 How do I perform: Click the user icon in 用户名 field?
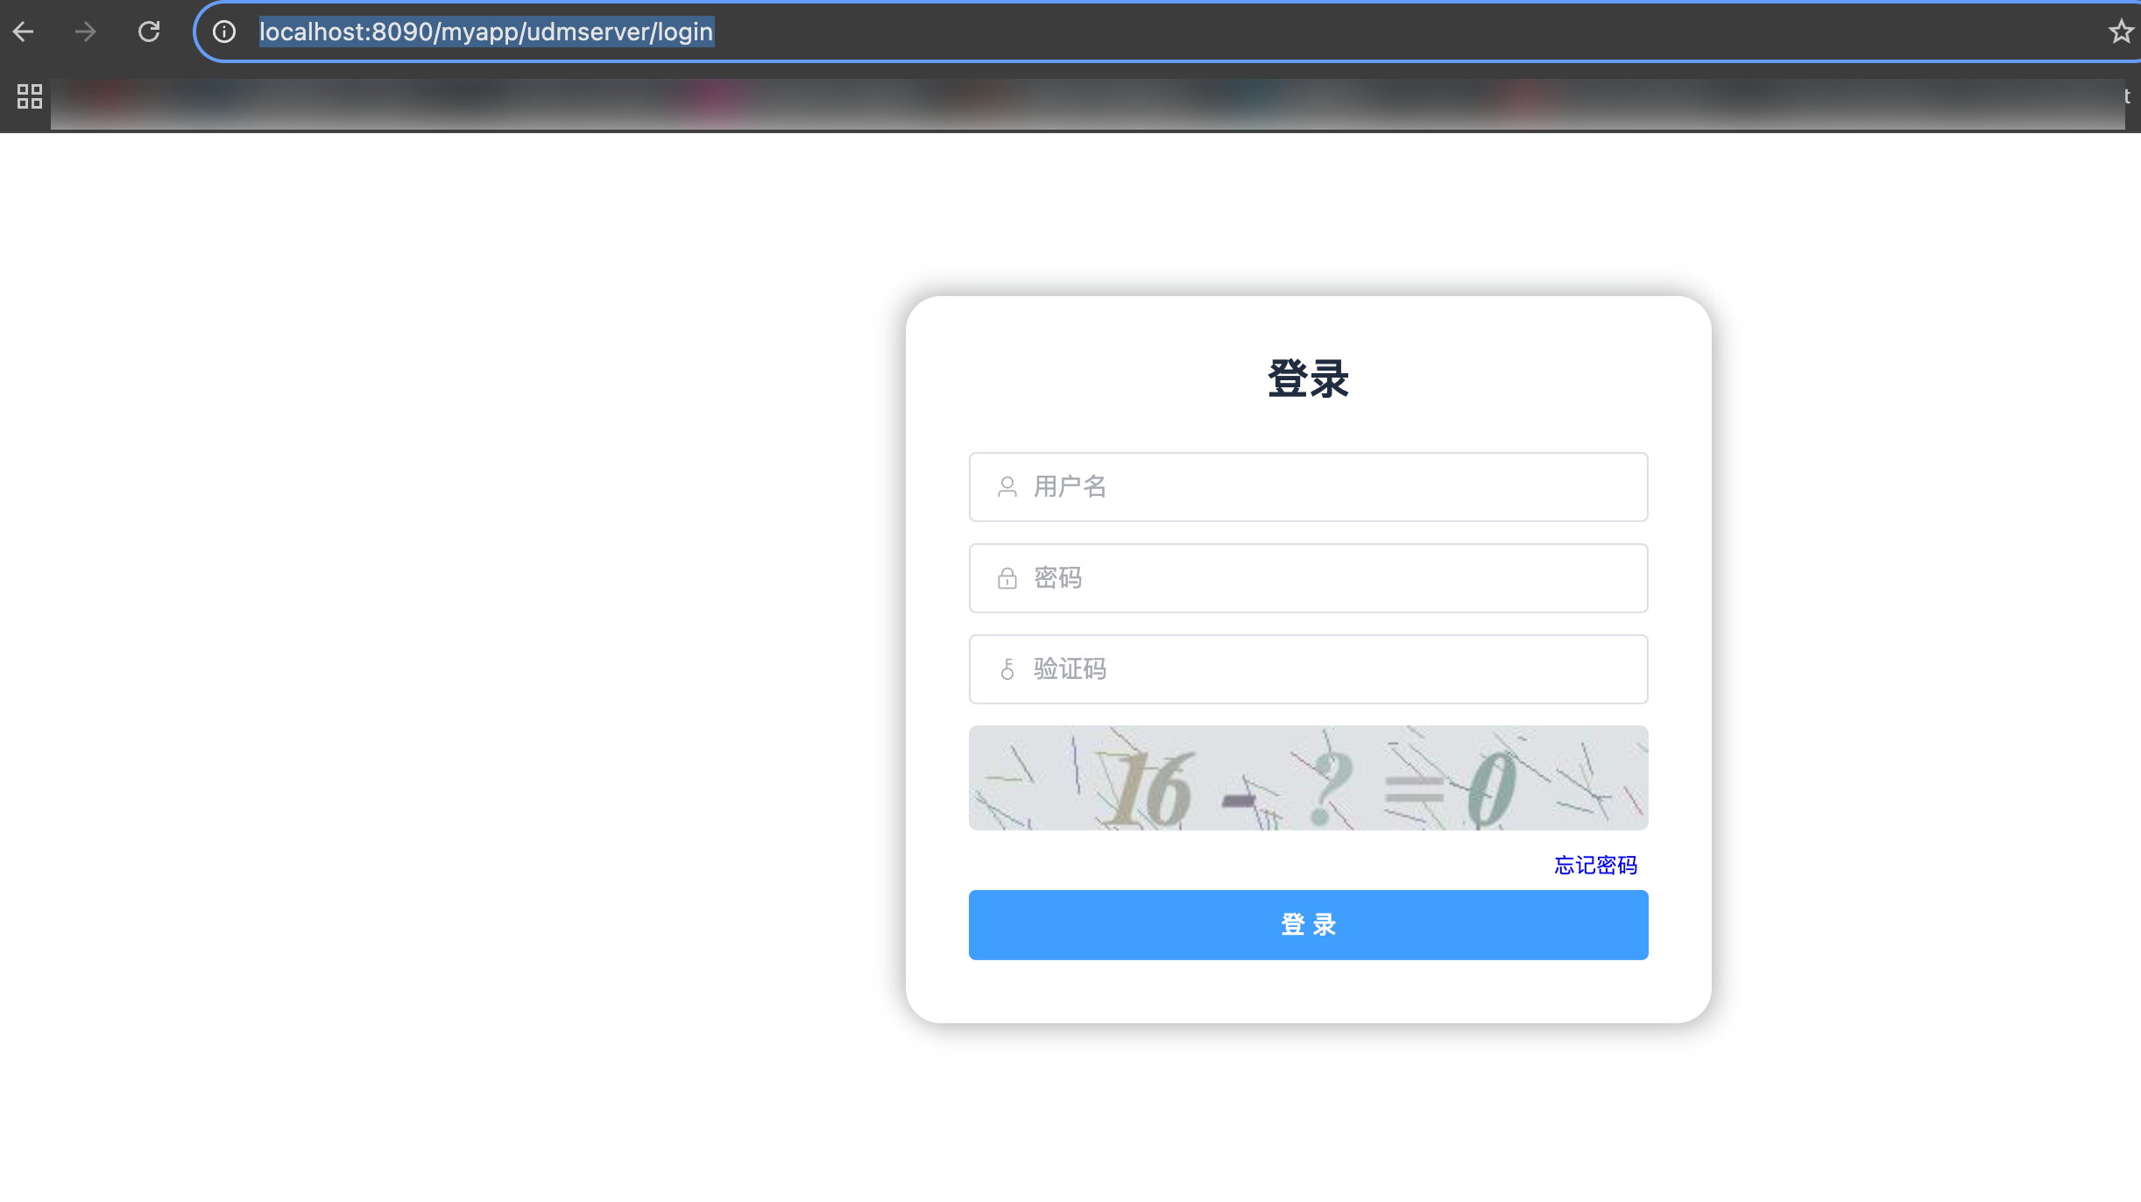coord(1007,487)
